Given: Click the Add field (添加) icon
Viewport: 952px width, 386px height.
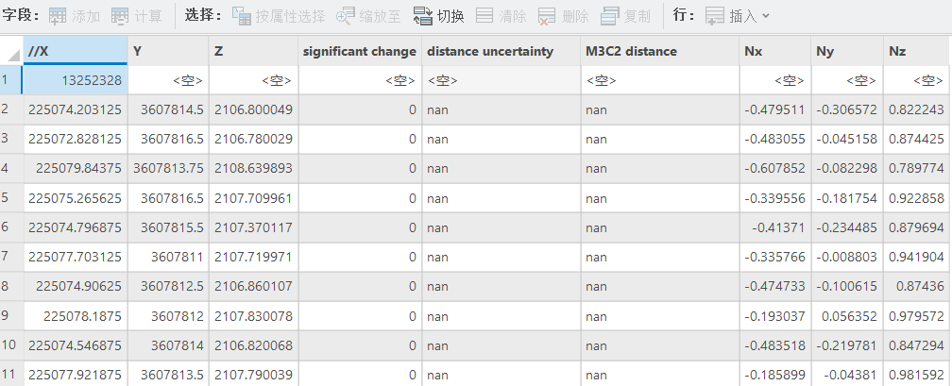Looking at the screenshot, I should click(x=59, y=16).
